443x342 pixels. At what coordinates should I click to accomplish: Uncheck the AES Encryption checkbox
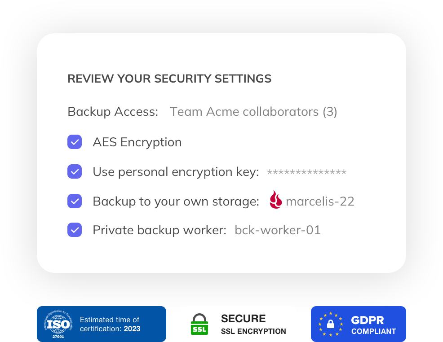(x=75, y=142)
